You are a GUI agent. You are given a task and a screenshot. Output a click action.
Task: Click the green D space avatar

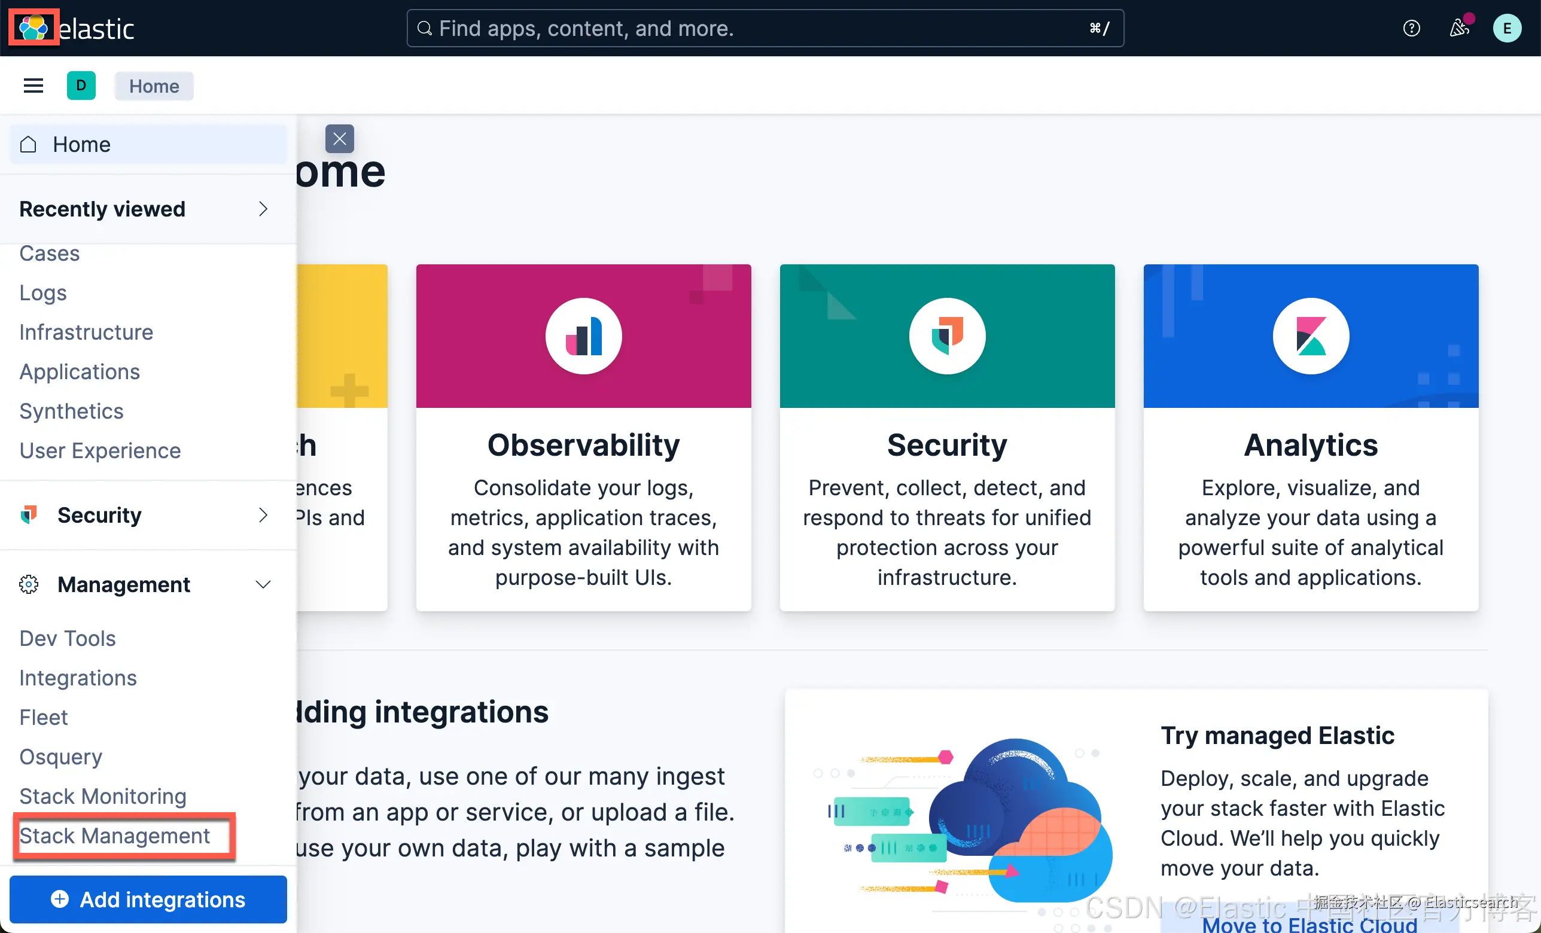click(x=81, y=86)
